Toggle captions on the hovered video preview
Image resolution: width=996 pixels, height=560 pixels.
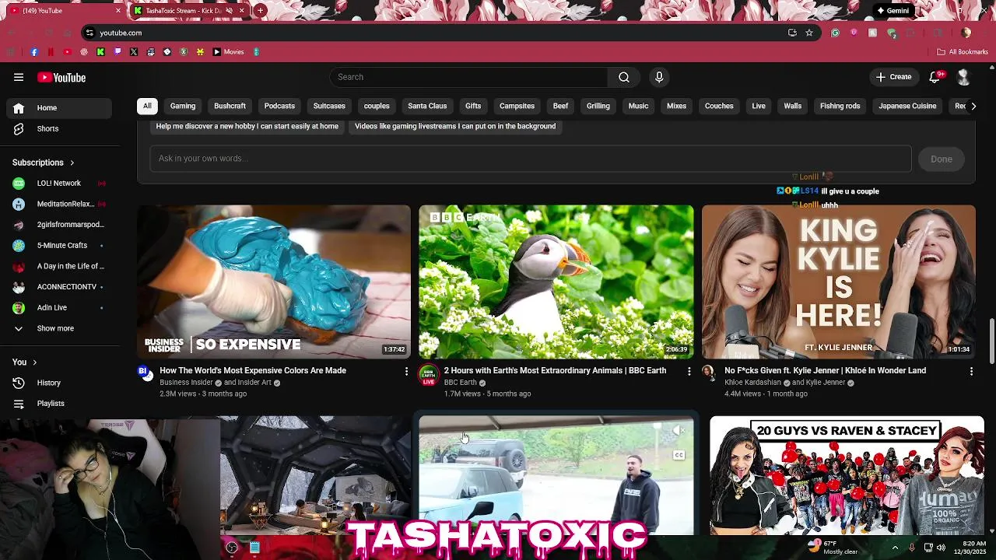point(679,455)
